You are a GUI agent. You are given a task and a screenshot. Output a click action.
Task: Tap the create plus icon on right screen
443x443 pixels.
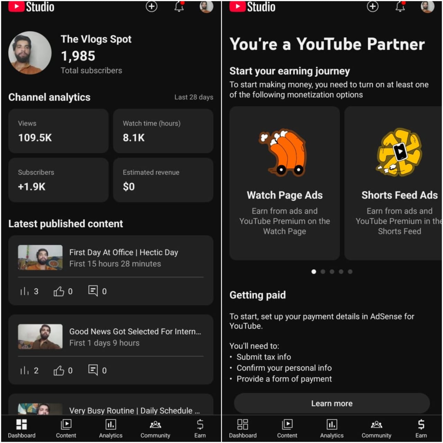(372, 6)
